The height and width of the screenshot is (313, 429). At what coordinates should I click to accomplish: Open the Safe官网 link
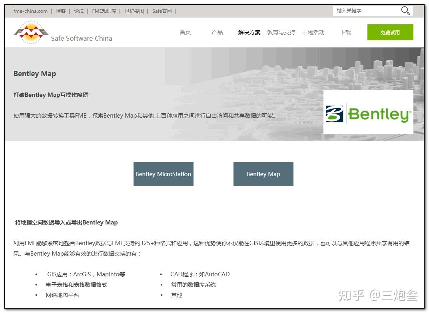(162, 11)
